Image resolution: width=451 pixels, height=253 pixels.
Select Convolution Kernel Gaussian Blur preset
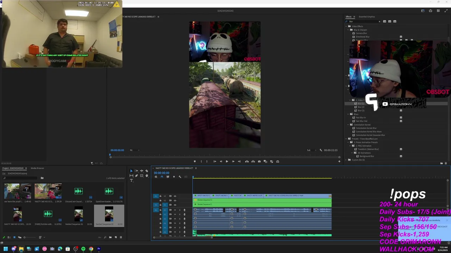pyautogui.click(x=370, y=135)
